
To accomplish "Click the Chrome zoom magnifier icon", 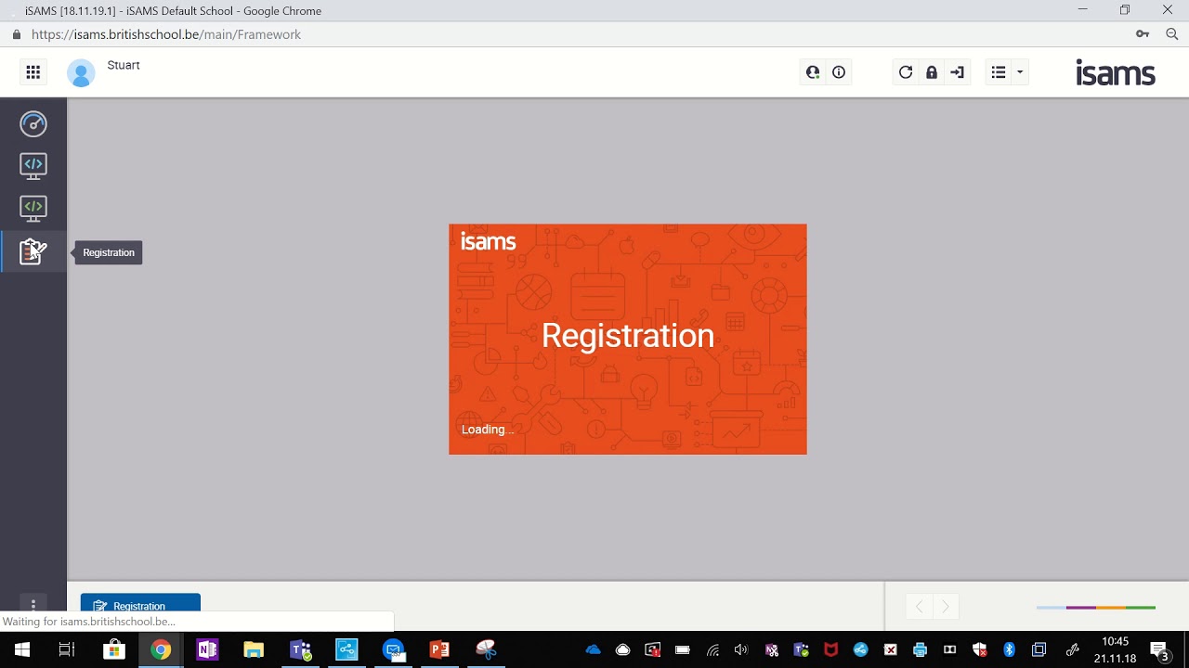I will click(x=1172, y=34).
